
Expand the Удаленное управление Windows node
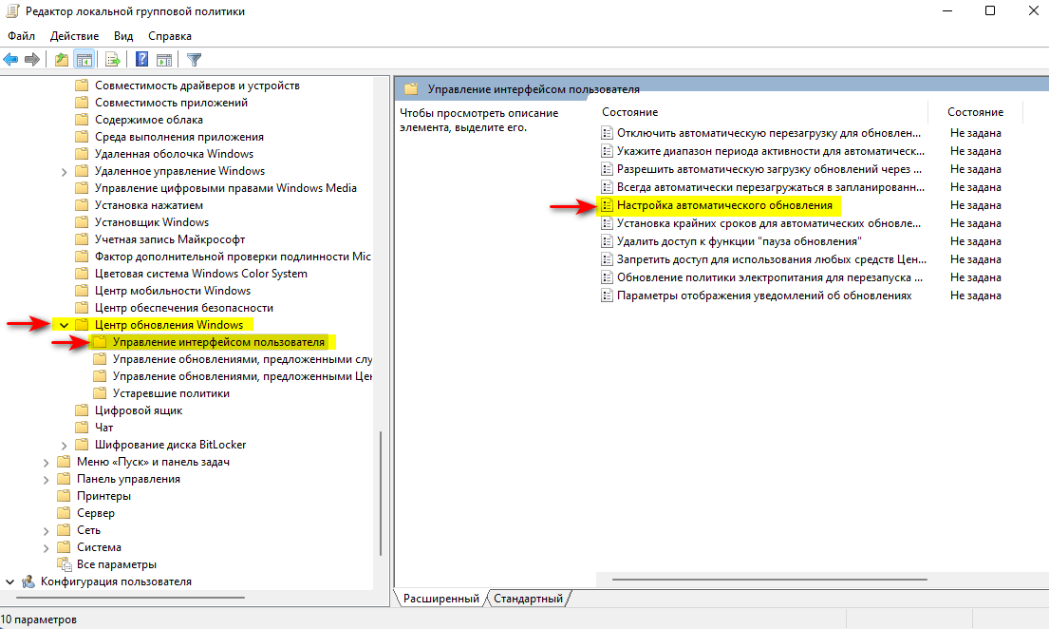[65, 171]
